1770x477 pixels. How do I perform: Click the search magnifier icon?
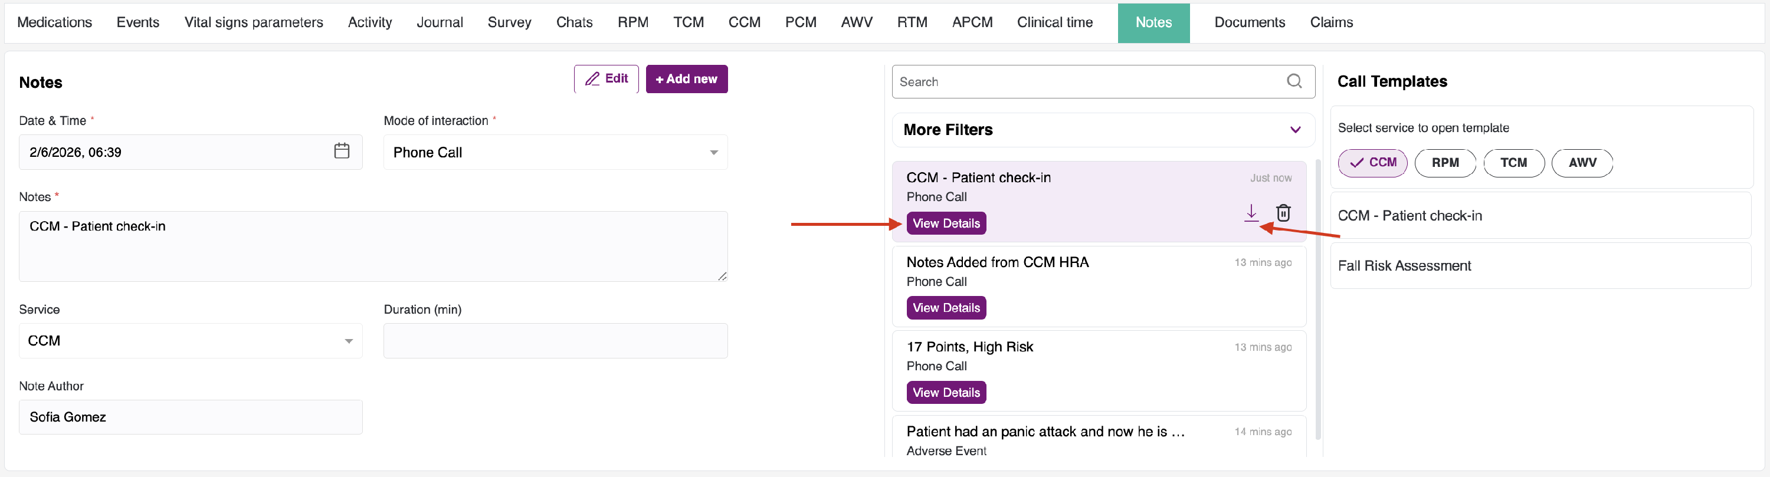click(x=1294, y=82)
